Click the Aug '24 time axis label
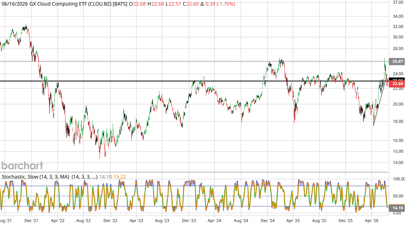Image resolution: width=405 pixels, height=225 pixels. [241, 221]
